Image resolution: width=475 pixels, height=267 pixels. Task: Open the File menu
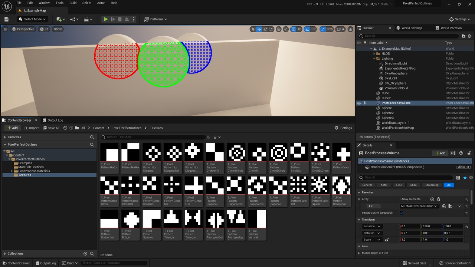coord(19,3)
